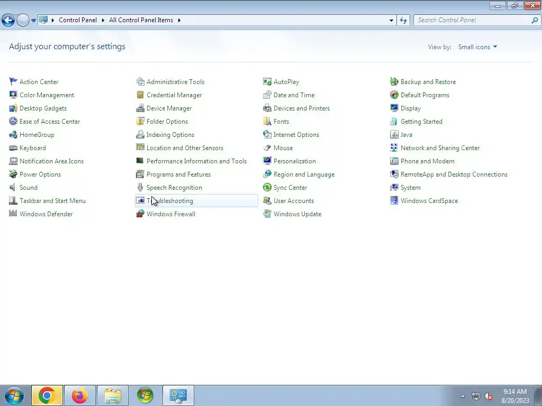Show hidden system tray icons
This screenshot has height=406, width=542.
(463, 396)
